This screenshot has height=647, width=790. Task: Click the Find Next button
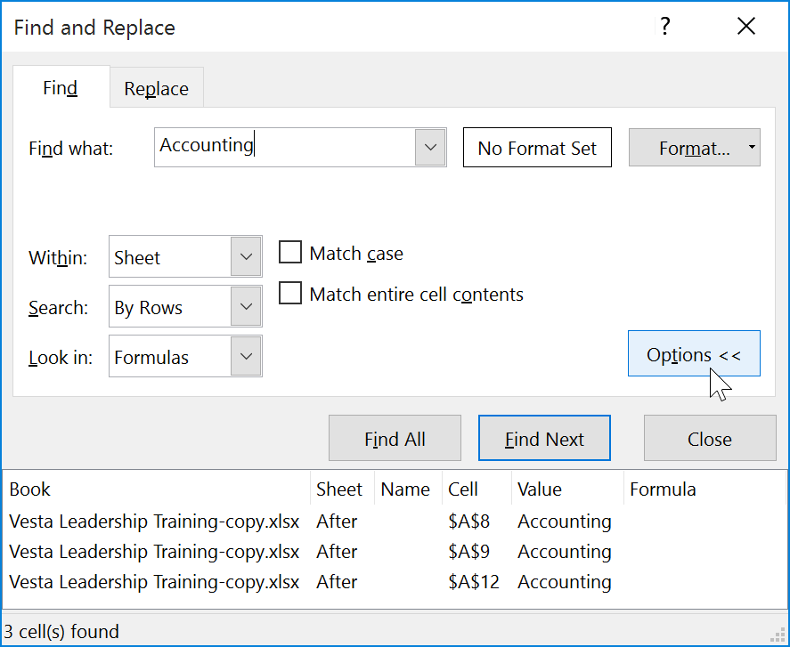(x=544, y=438)
